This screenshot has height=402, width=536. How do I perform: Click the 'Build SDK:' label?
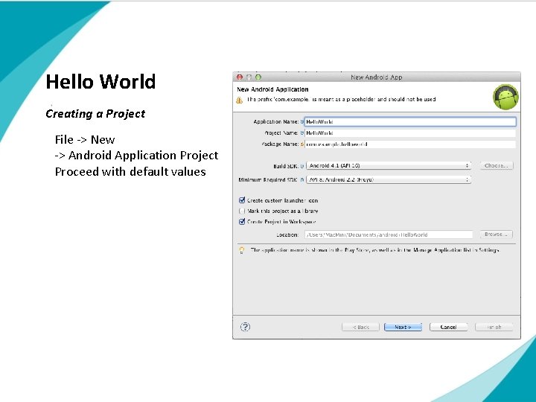(x=286, y=166)
